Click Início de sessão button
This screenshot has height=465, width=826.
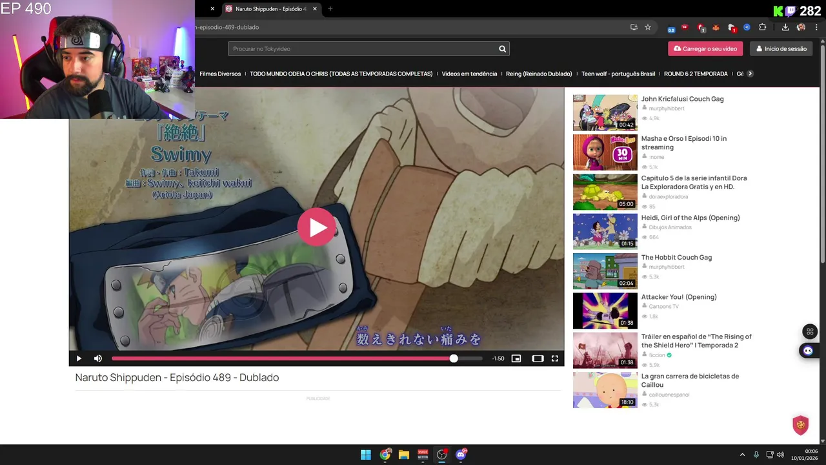(x=781, y=49)
